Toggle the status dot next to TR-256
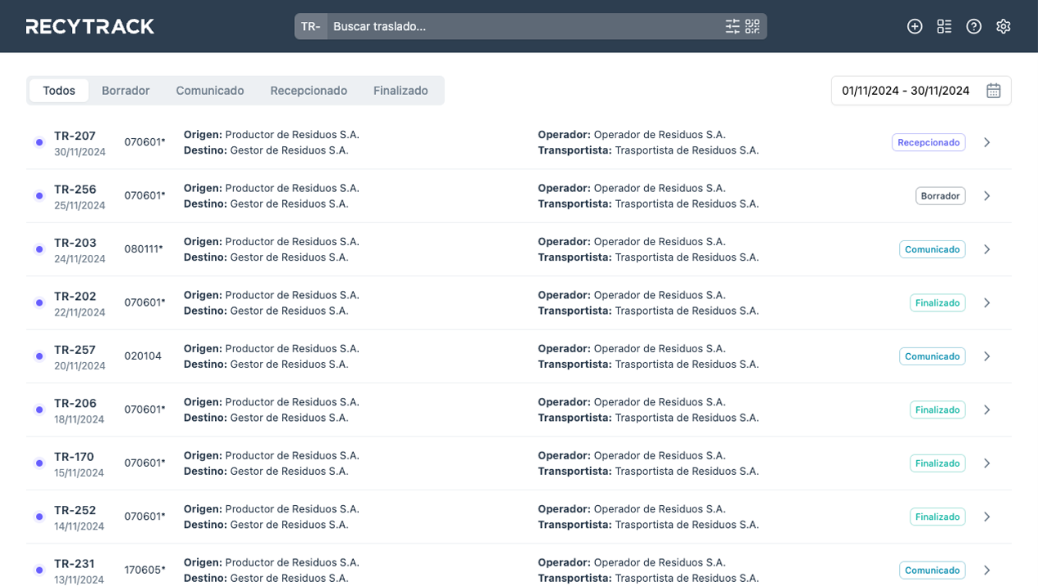The height and width of the screenshot is (586, 1038). 38,195
